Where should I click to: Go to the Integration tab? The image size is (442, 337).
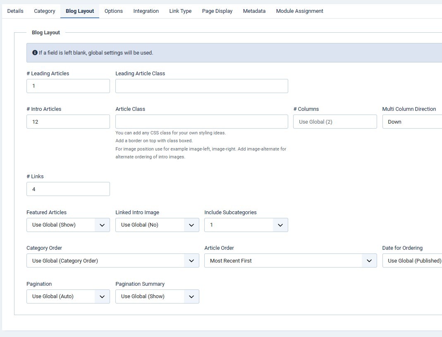[146, 11]
